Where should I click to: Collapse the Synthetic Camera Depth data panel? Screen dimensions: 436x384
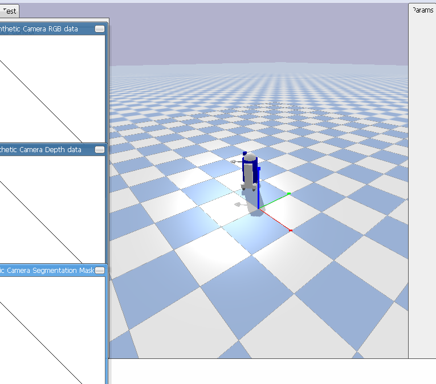coord(100,150)
